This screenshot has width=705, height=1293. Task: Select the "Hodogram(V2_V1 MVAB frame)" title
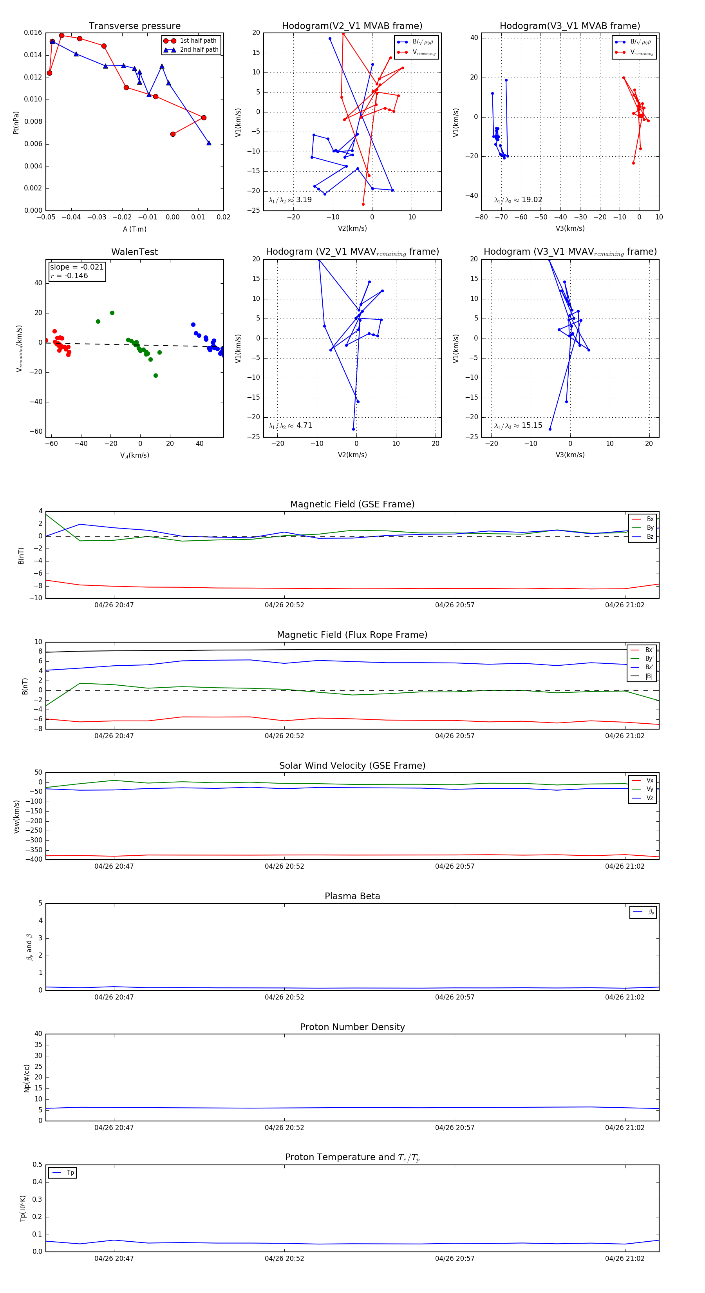(352, 26)
